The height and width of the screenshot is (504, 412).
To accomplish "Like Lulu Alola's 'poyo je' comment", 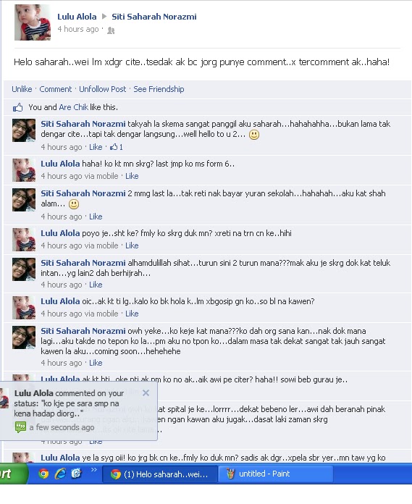I will (x=132, y=245).
